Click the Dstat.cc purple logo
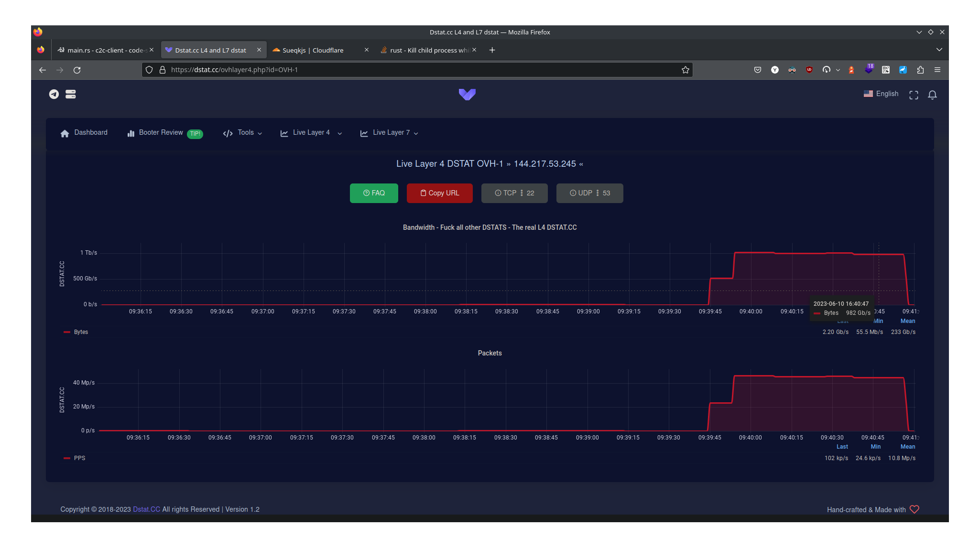 click(467, 94)
